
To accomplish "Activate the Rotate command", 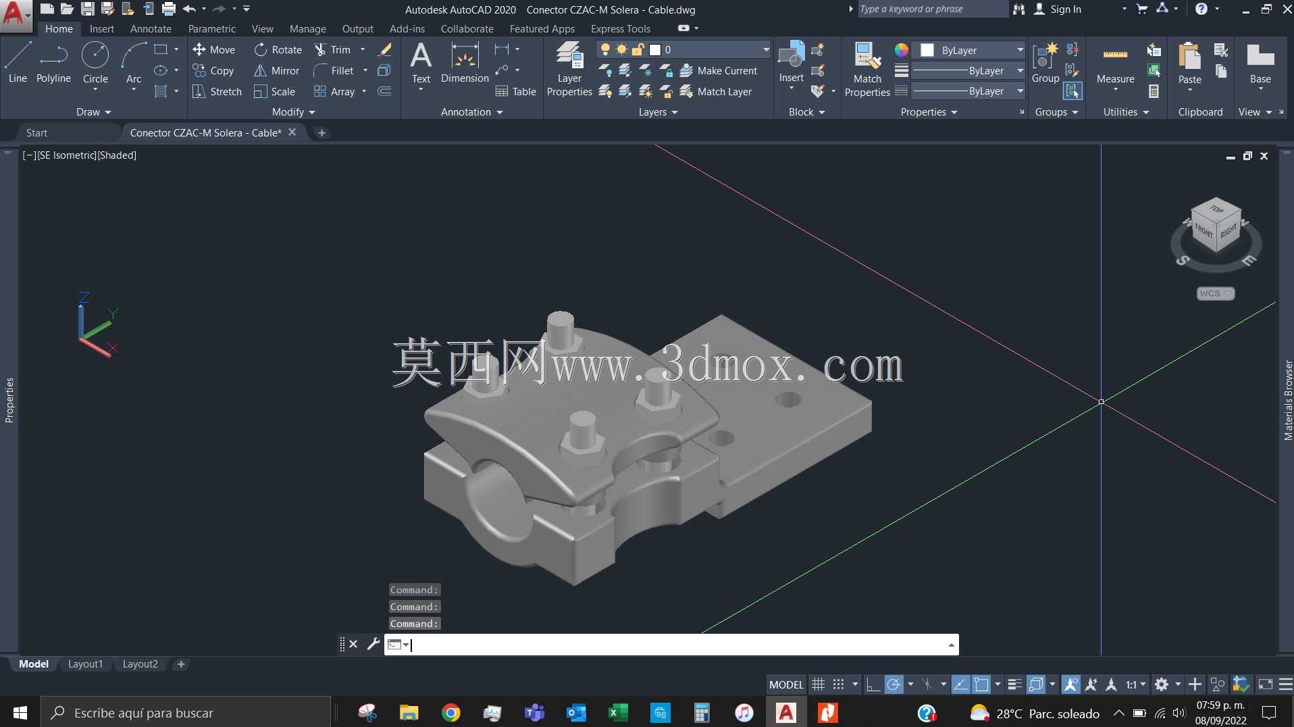I will pyautogui.click(x=278, y=49).
